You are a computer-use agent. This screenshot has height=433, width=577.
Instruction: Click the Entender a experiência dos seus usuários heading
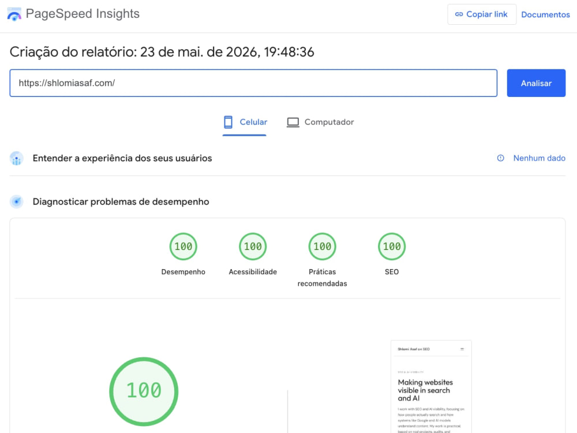click(x=122, y=158)
